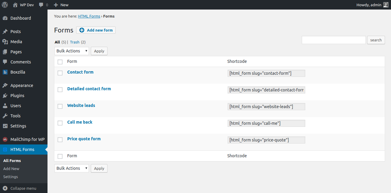
Task: Click the WP Dev site name
Action: pyautogui.click(x=27, y=5)
